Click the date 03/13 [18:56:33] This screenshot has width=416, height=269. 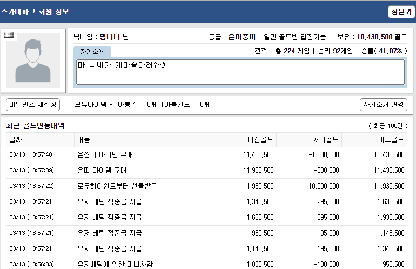pyautogui.click(x=31, y=264)
